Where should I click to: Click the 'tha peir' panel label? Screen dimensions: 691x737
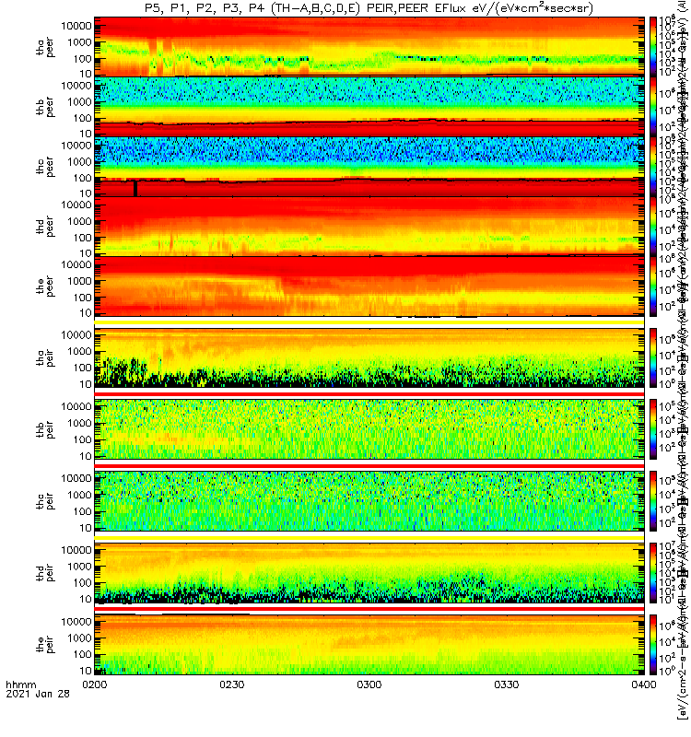point(45,357)
